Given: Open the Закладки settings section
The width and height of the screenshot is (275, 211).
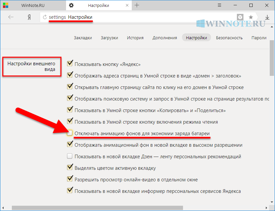Looking at the screenshot, I should [x=83, y=38].
